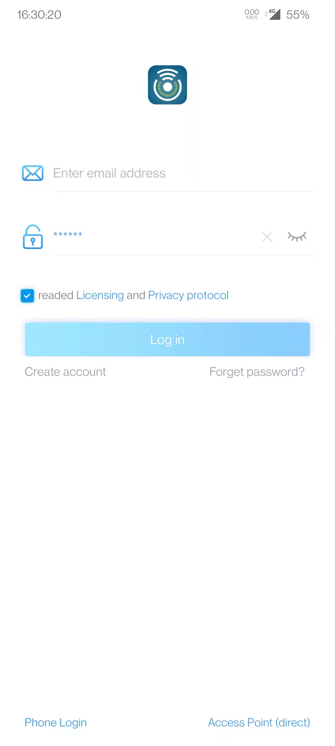Click the envelope email icon
Screen dimensions: 335x746
pos(33,173)
